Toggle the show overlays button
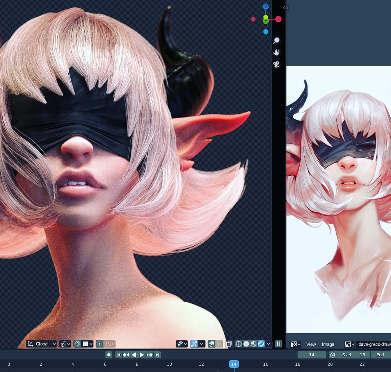This screenshot has width=391, height=372. (x=211, y=344)
